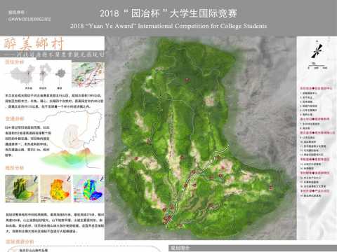Select the orange slope analysis map thumbnail
This screenshot has width=337, height=252.
(x=55, y=188)
